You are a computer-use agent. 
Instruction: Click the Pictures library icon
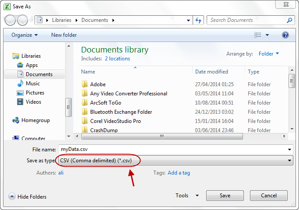point(20,93)
